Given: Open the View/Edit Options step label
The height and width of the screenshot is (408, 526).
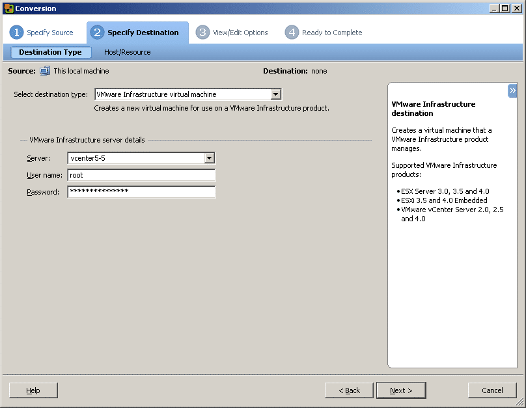Looking at the screenshot, I should point(240,33).
